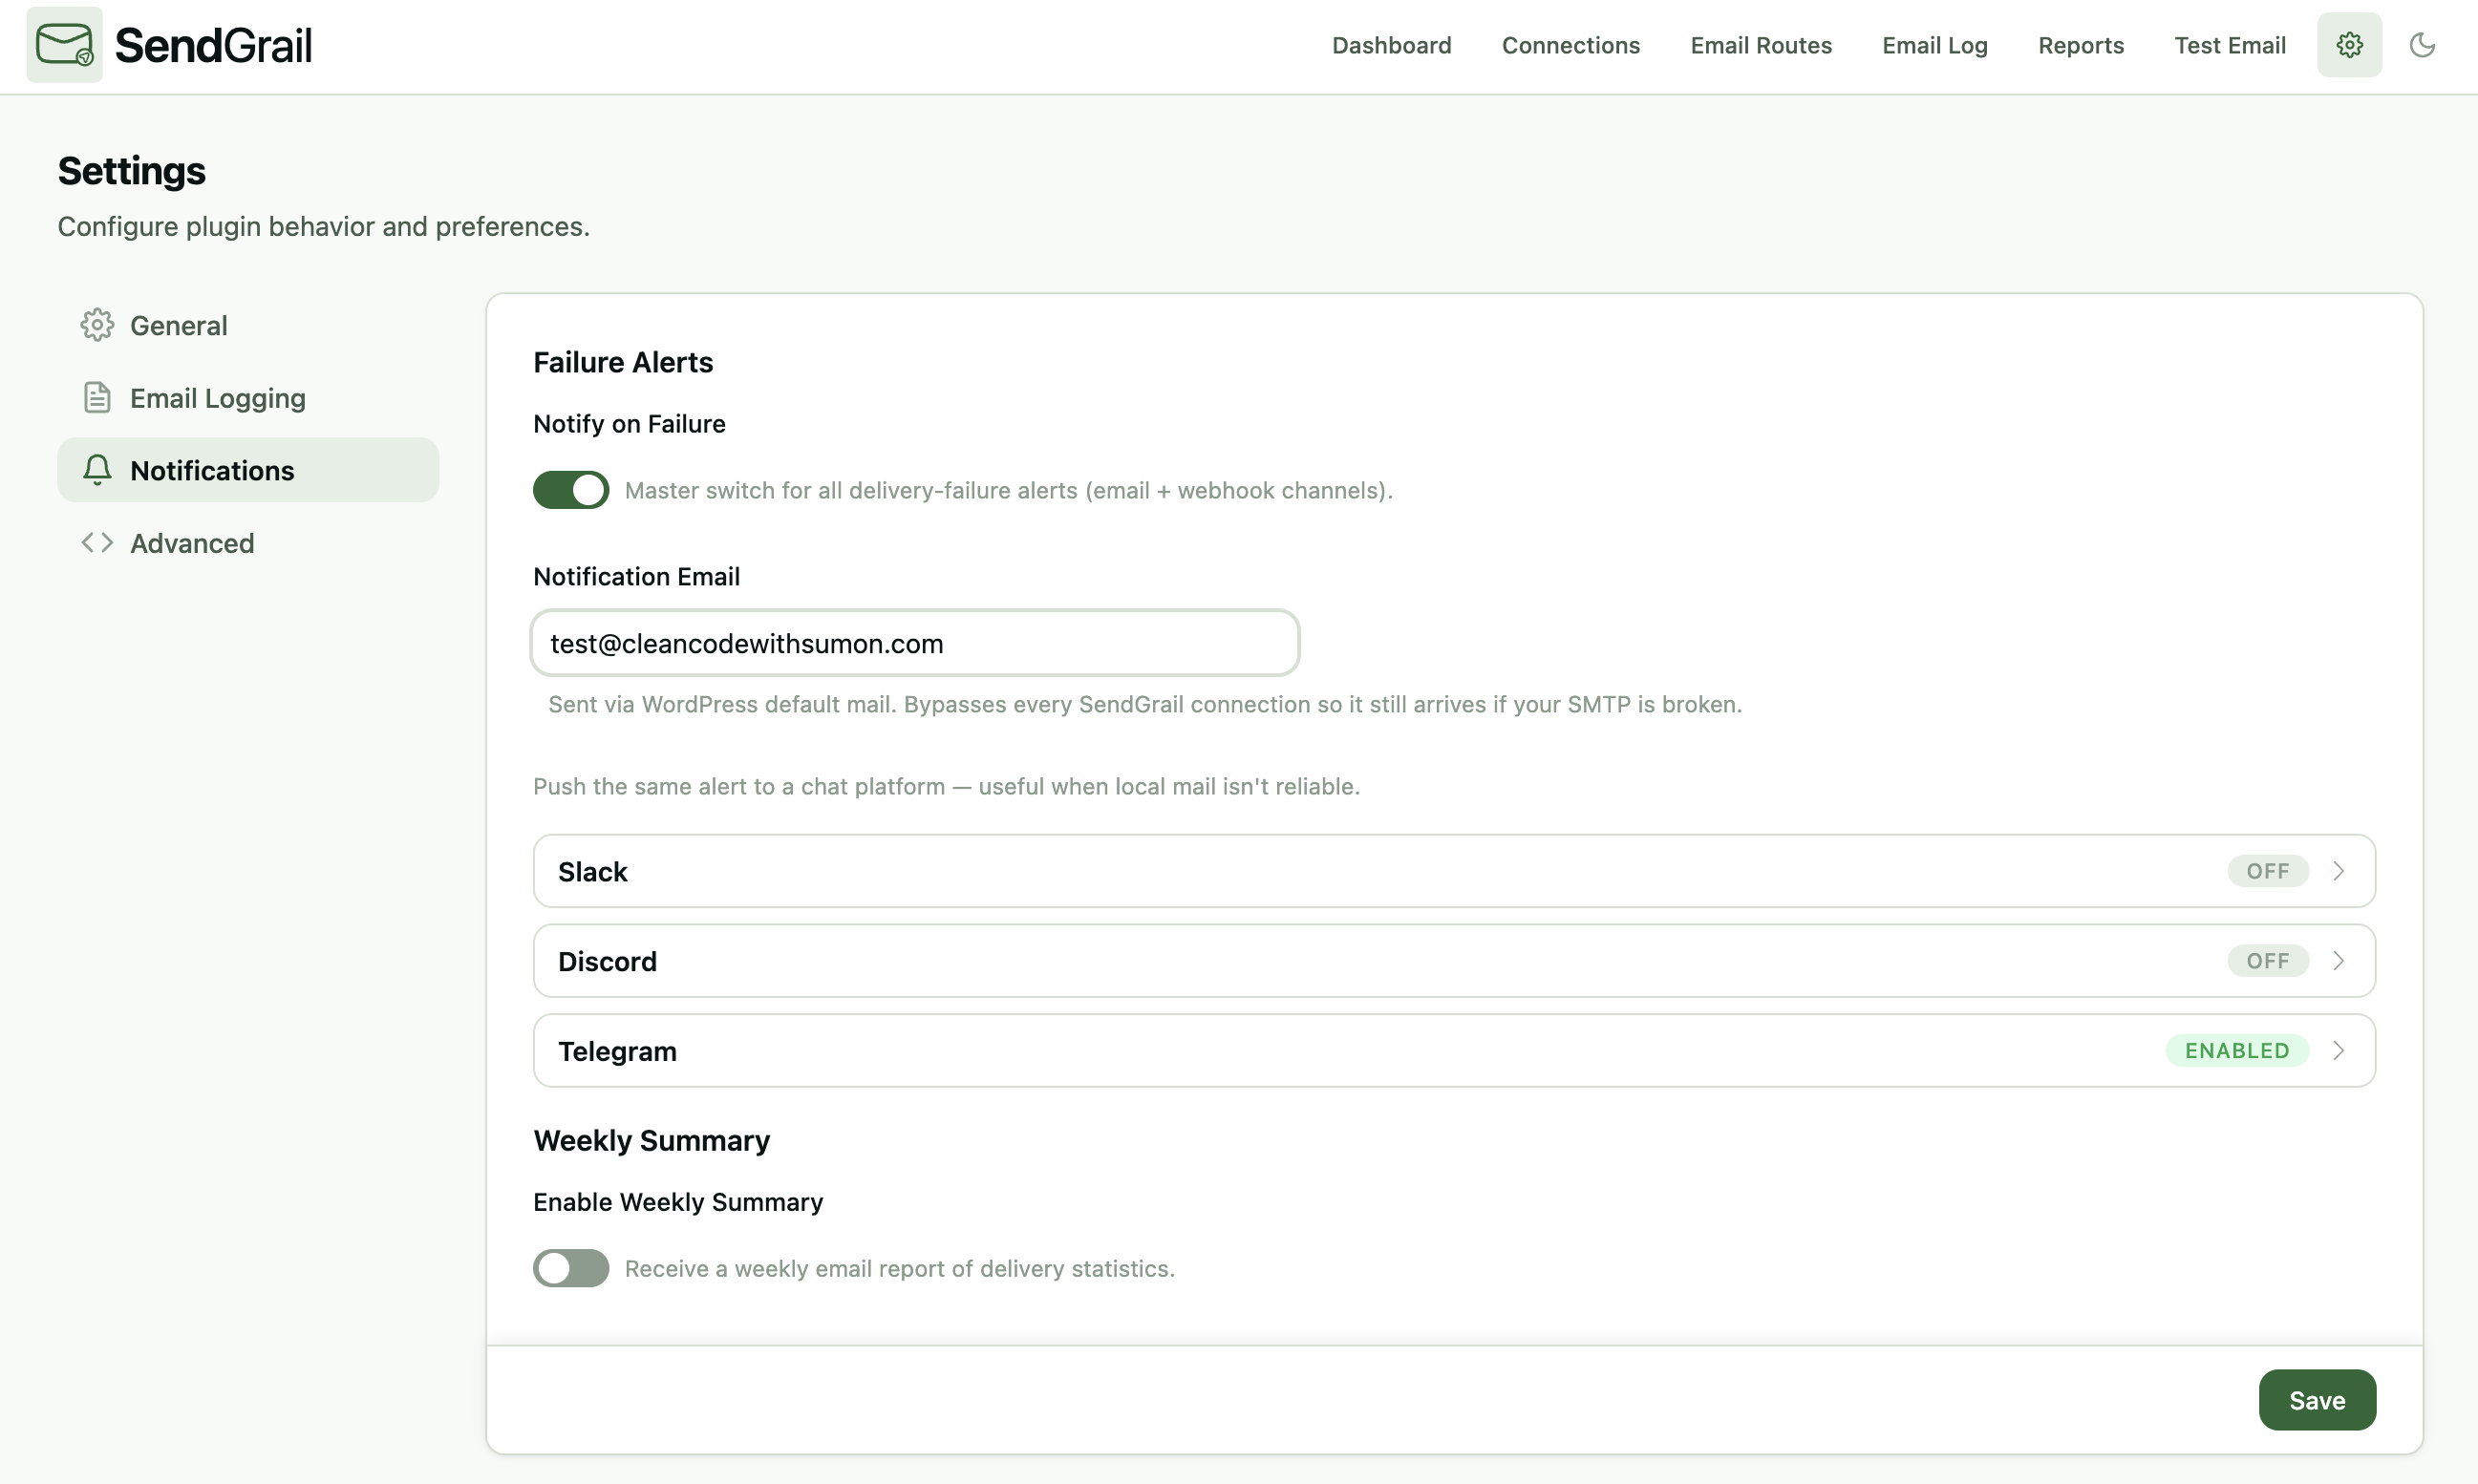The width and height of the screenshot is (2478, 1484).
Task: Open the Test Email link
Action: [2229, 45]
